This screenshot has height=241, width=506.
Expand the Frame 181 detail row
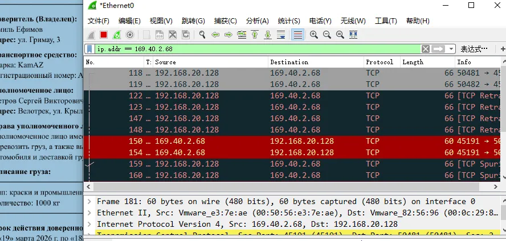point(89,202)
